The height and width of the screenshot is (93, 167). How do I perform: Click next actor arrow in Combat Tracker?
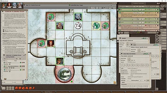(119, 33)
